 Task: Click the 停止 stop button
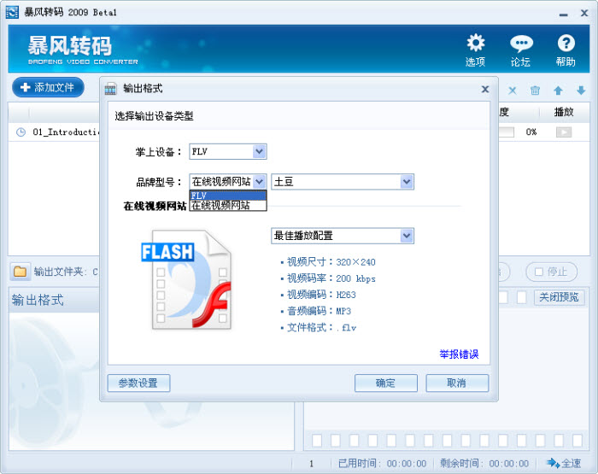coord(552,272)
